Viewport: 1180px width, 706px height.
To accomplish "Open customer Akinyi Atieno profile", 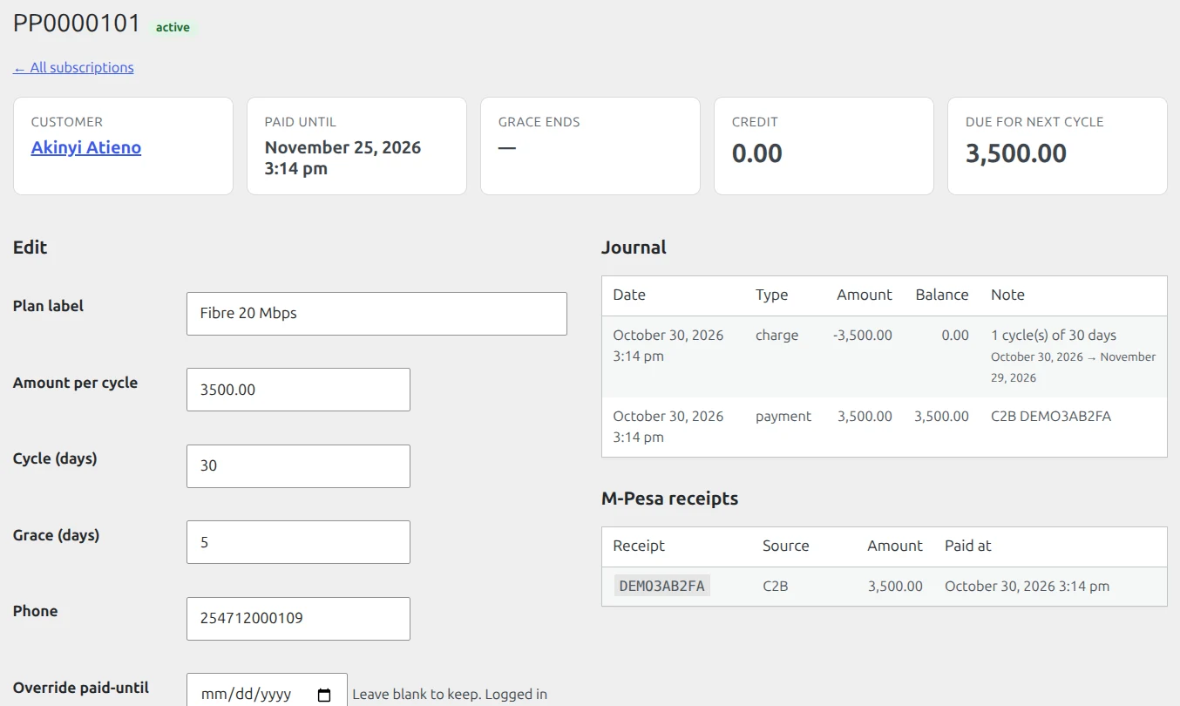I will coord(86,147).
